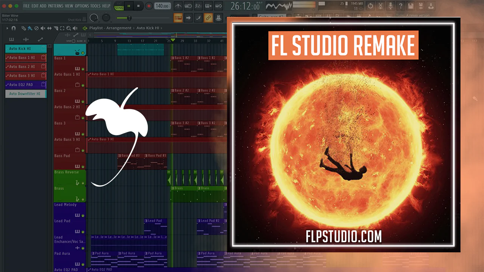
Task: Click the one-click audio recording microphone
Action: coord(391,6)
